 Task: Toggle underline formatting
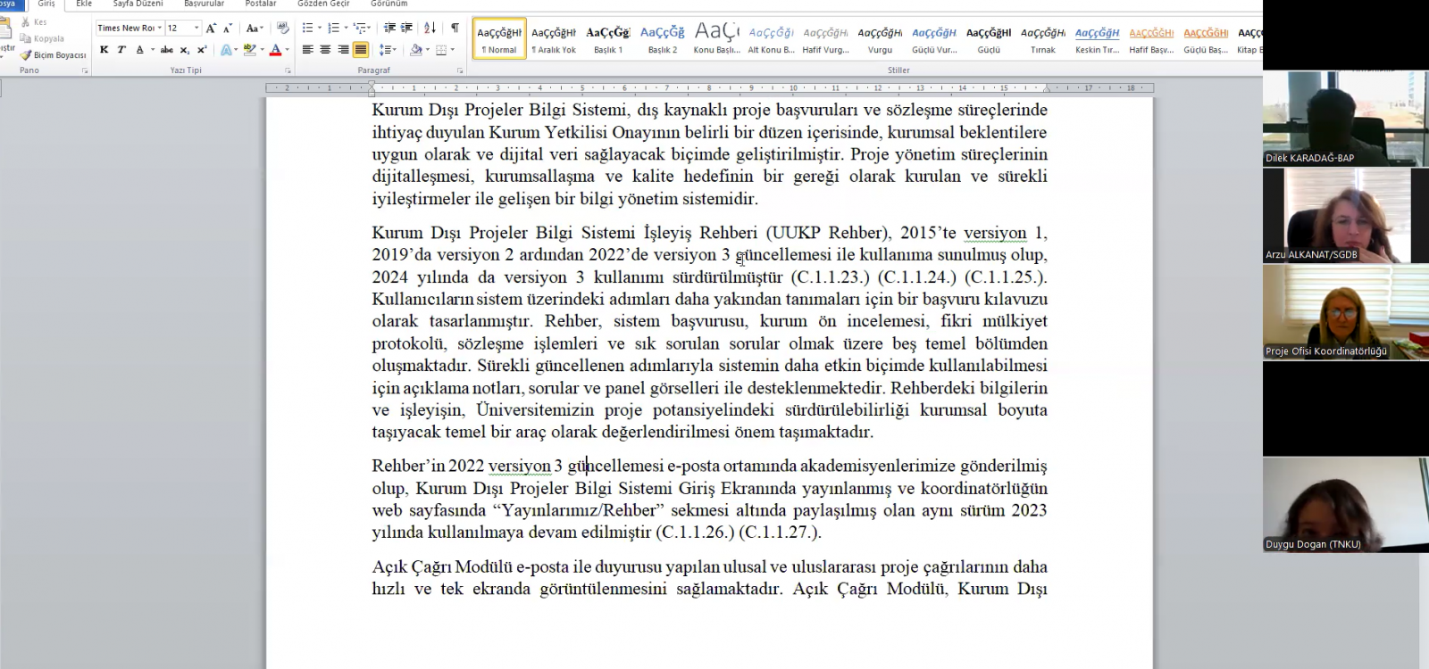coord(139,50)
